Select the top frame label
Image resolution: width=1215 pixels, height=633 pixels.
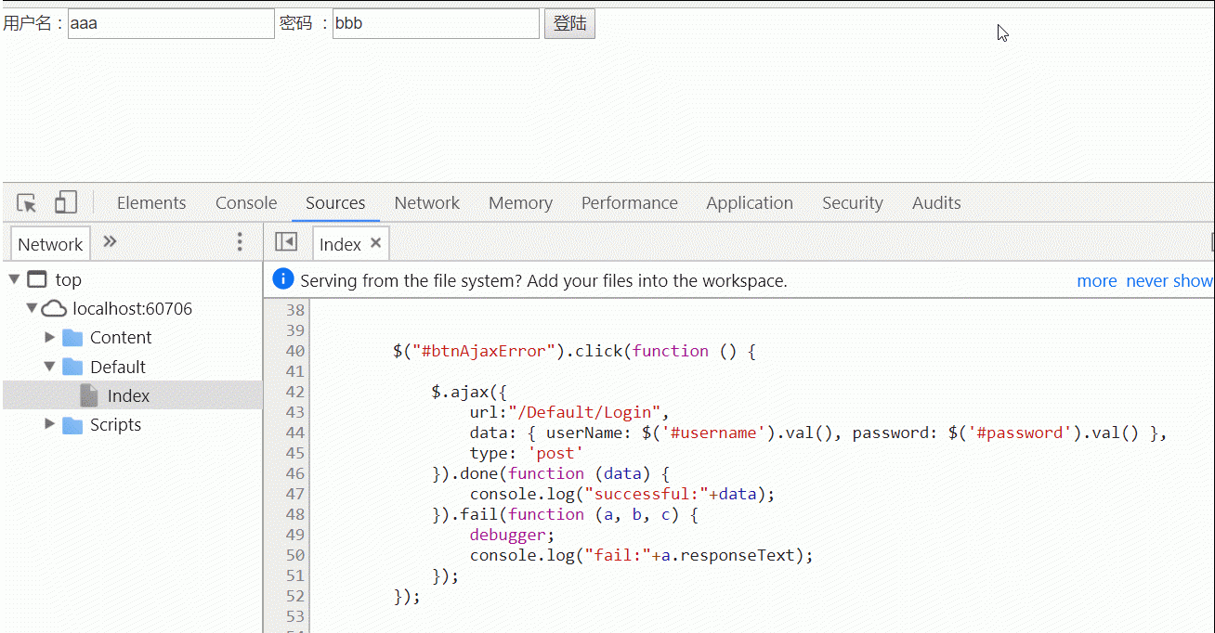coord(68,279)
